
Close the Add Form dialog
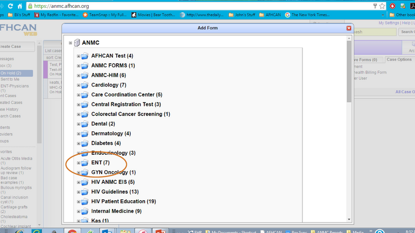point(349,28)
